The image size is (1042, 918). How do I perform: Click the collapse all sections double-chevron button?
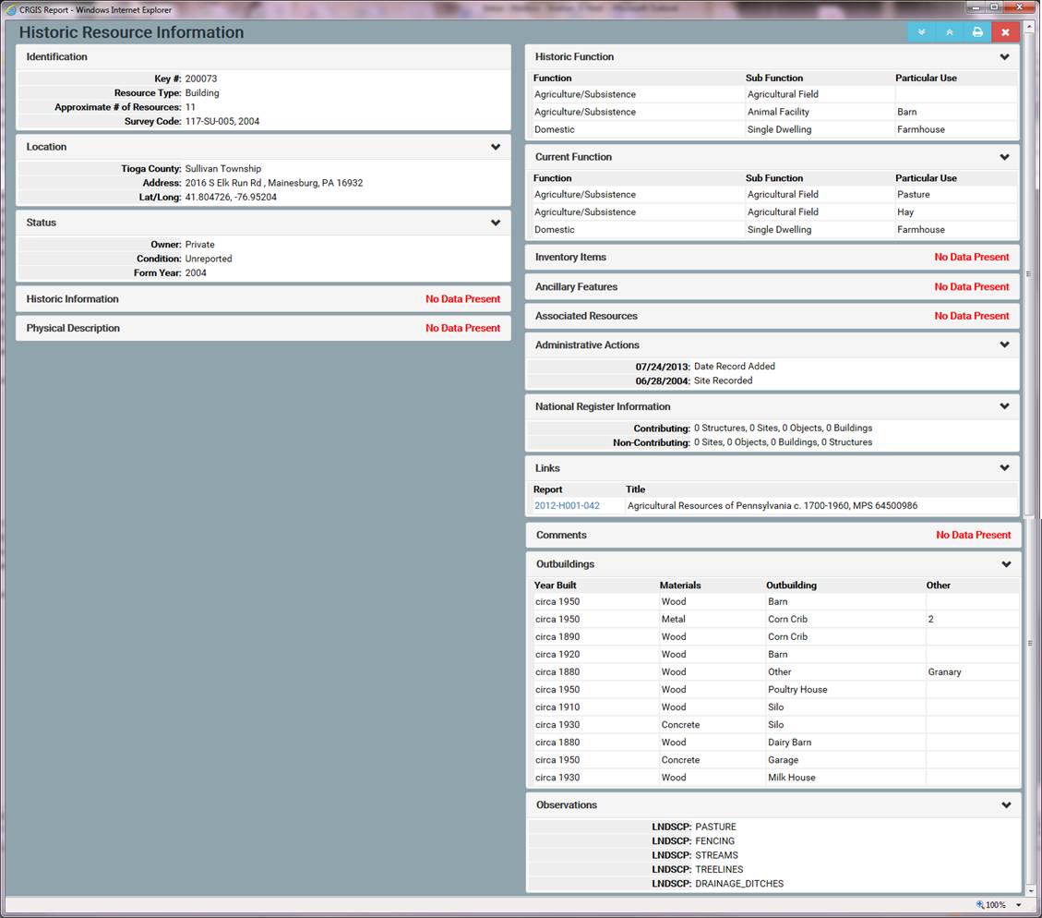click(949, 32)
